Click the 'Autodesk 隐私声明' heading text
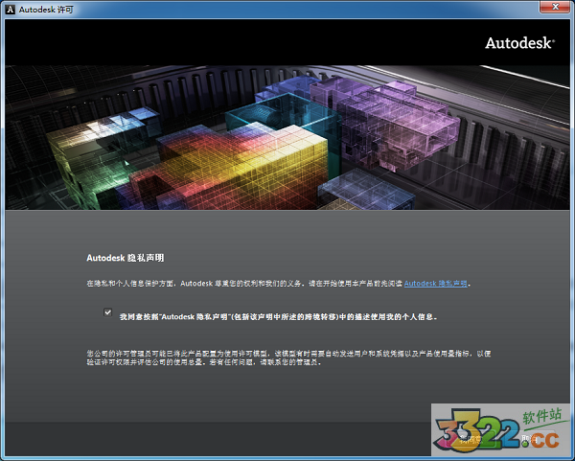The height and width of the screenshot is (461, 575). 126,258
